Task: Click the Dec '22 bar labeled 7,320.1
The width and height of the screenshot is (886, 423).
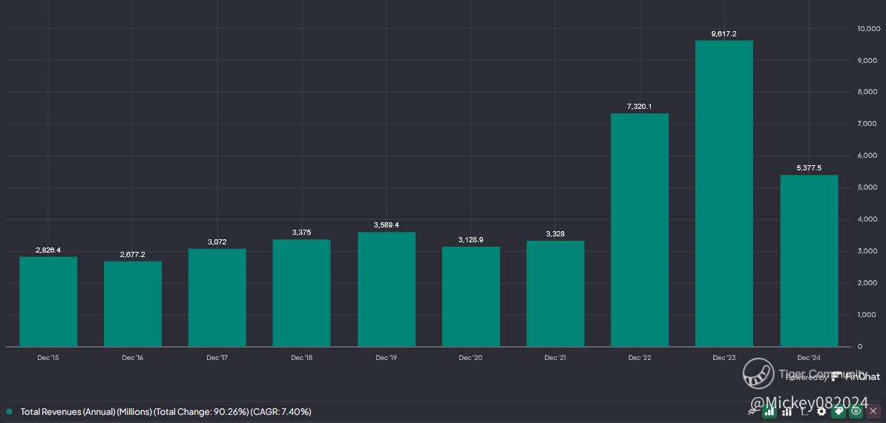Action: coord(639,230)
